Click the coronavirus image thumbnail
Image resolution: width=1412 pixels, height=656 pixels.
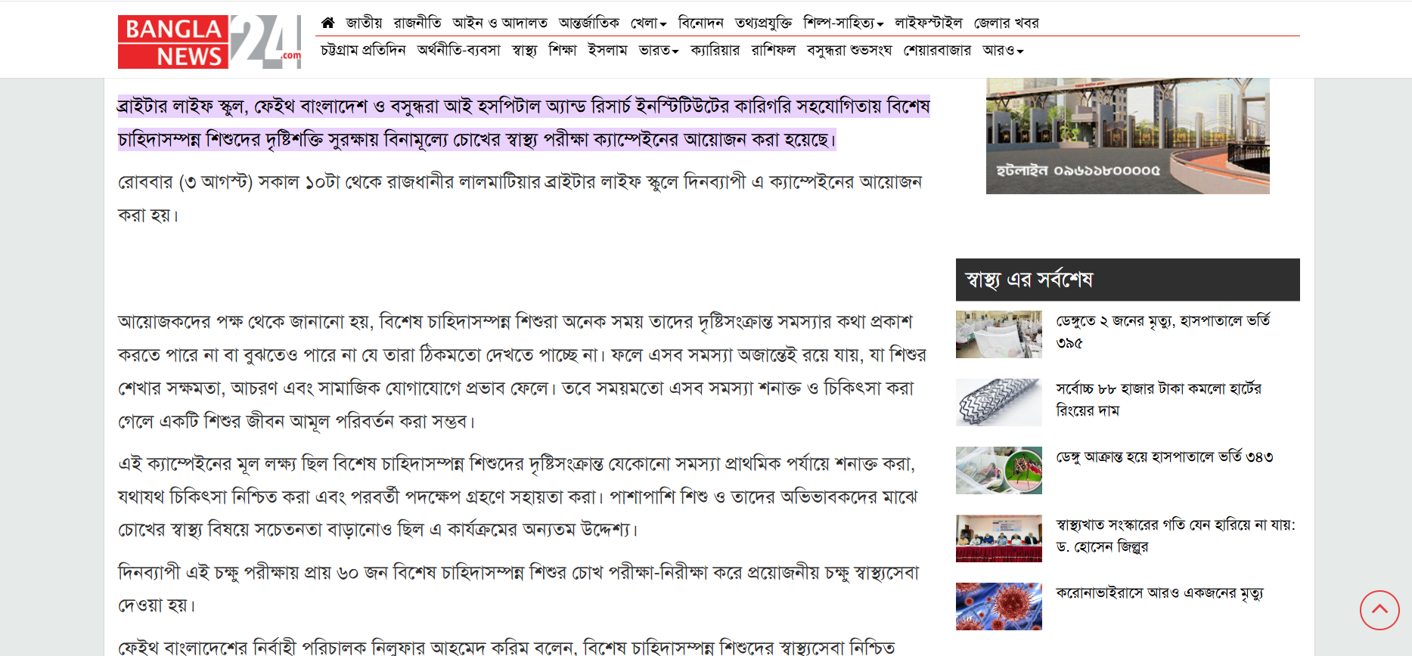[998, 606]
